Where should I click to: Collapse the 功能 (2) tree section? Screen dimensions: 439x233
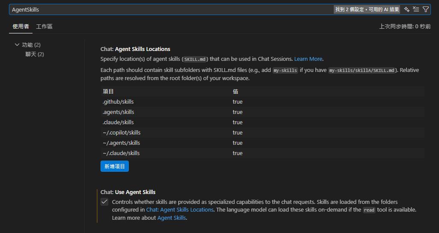point(17,45)
